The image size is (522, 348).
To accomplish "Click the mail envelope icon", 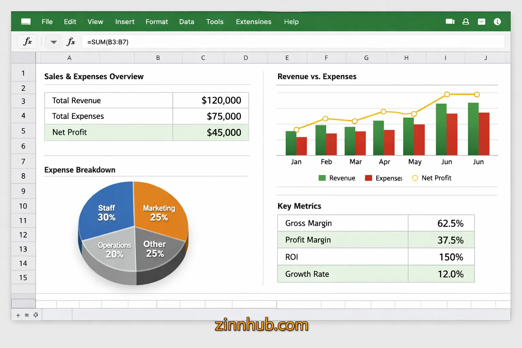I will pos(482,22).
